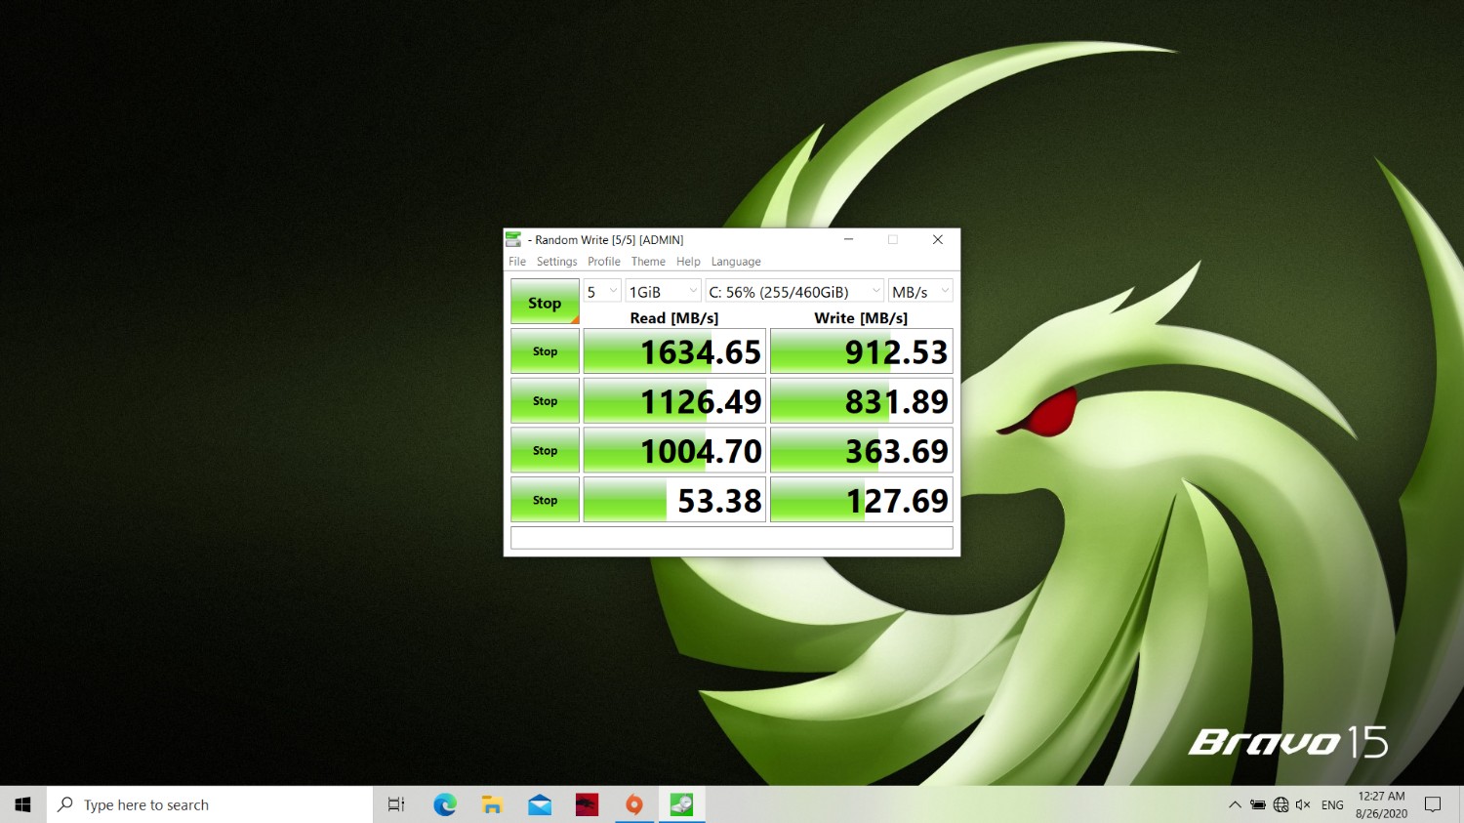Click the 831.89 write value cell
This screenshot has width=1464, height=823.
click(862, 401)
